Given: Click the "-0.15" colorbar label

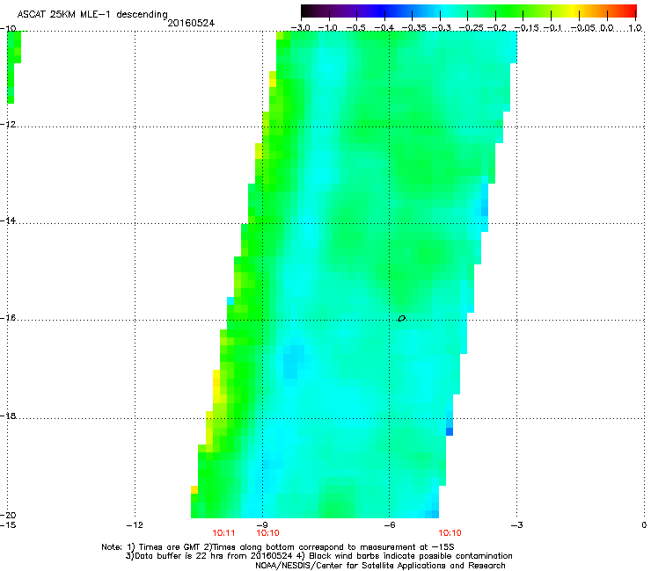Looking at the screenshot, I should (x=526, y=28).
